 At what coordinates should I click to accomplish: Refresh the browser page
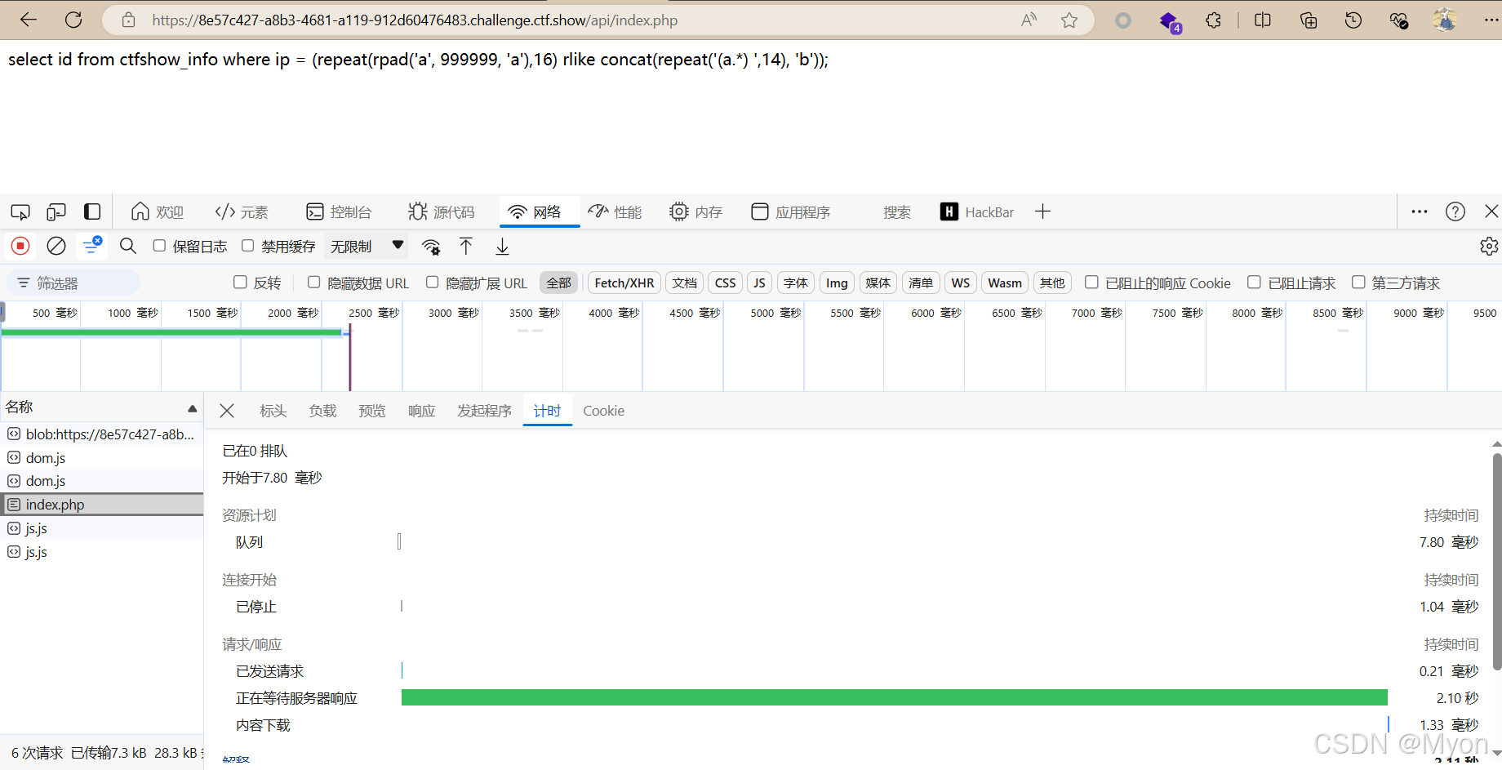(x=73, y=20)
